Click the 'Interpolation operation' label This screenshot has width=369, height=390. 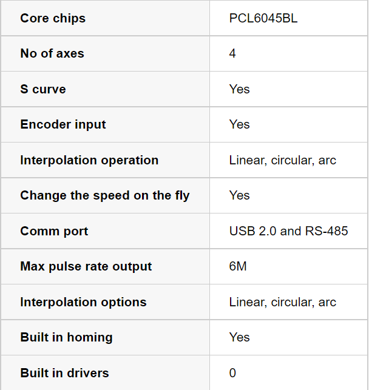(x=89, y=160)
